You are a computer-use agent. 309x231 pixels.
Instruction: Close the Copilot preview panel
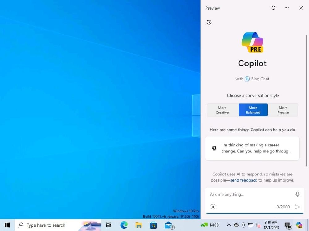[x=301, y=8]
